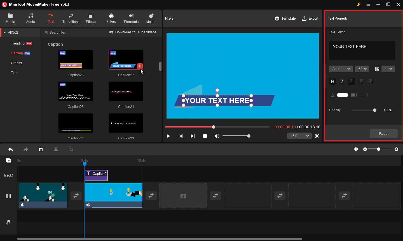Open the Audio tab
The image size is (403, 241).
(x=31, y=18)
